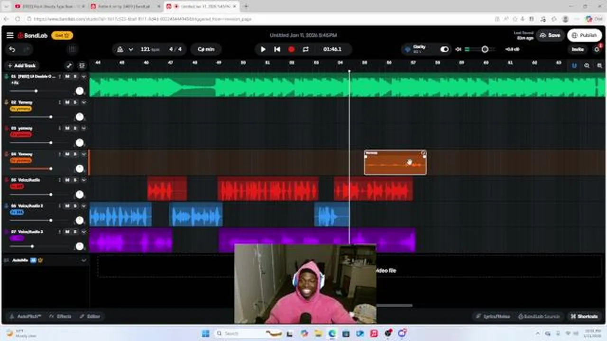Mute track 05 Voice/Audio
The height and width of the screenshot is (341, 607).
point(67,180)
